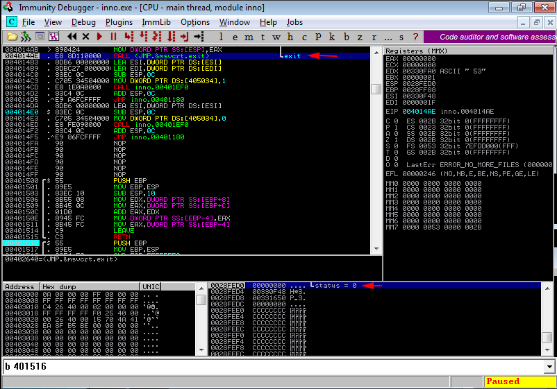
Task: Click the stack pane scroll down arrow
Action: pos(547,350)
